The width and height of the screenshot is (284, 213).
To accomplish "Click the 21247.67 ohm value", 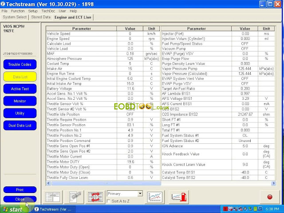I will click(x=245, y=114).
